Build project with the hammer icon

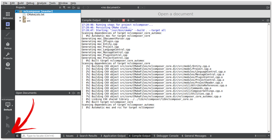pyautogui.click(x=8, y=133)
